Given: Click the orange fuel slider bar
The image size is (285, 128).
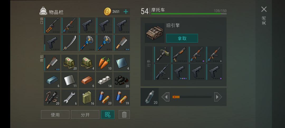Looking at the screenshot, I should [176, 97].
